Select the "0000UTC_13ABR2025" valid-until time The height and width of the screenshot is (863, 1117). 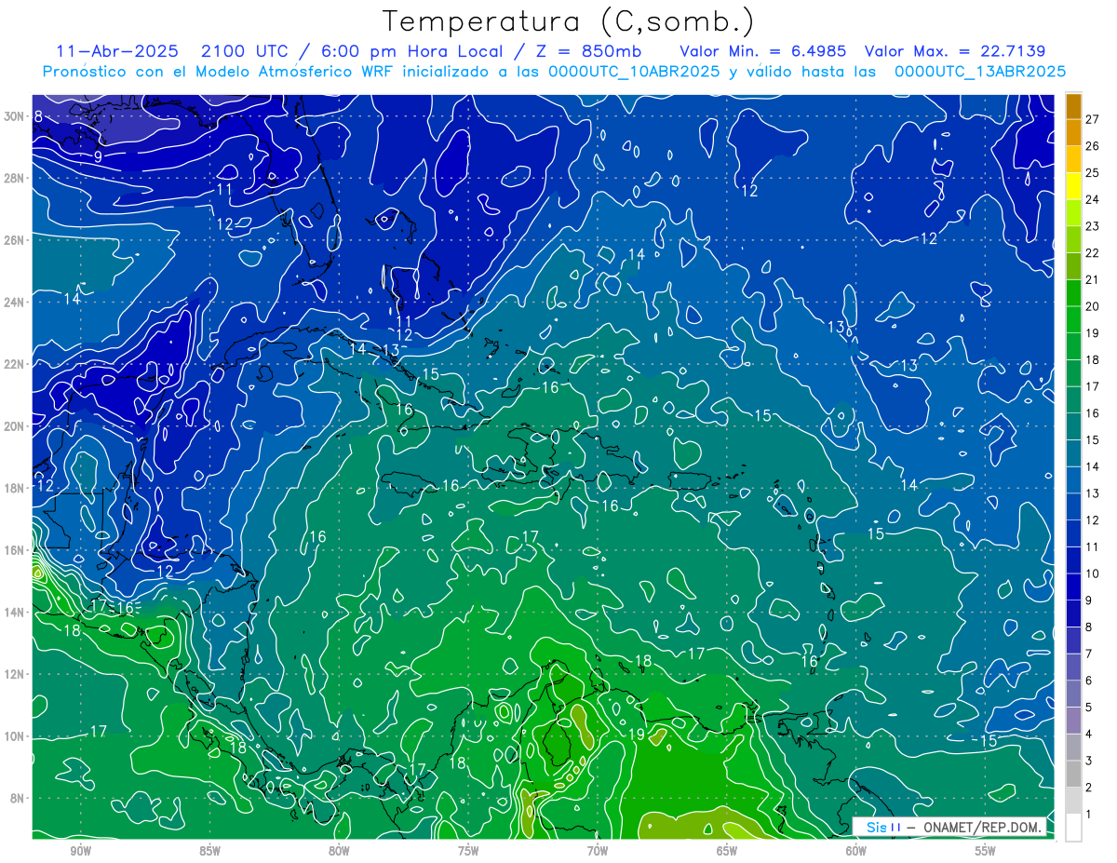980,71
